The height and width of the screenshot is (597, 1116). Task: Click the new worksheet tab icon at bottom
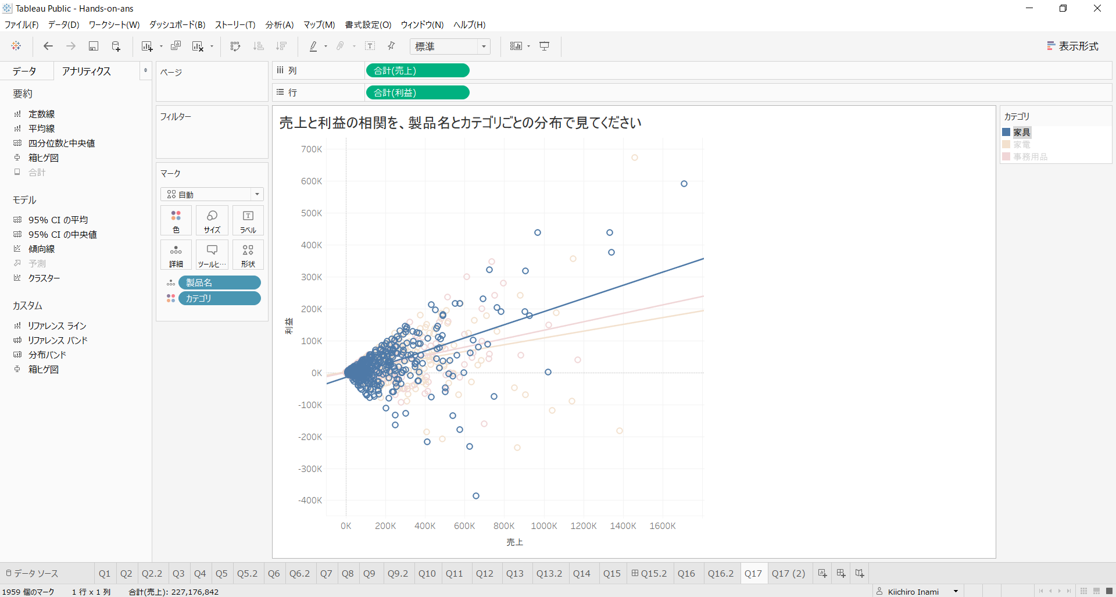[822, 573]
